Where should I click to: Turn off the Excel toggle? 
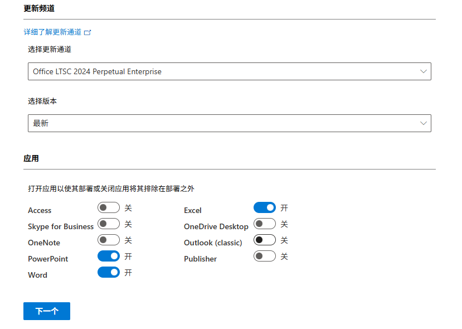tap(265, 208)
